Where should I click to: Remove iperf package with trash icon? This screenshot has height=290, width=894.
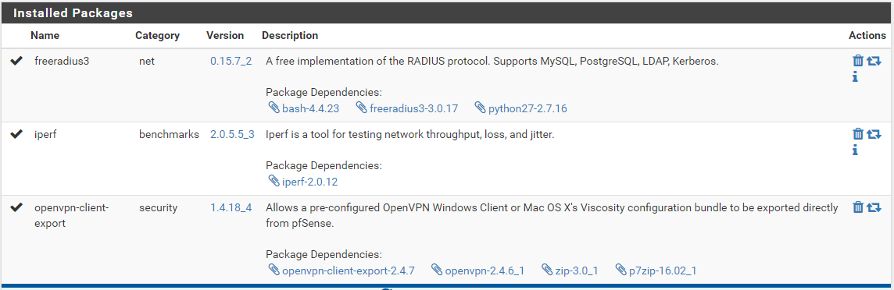point(857,134)
